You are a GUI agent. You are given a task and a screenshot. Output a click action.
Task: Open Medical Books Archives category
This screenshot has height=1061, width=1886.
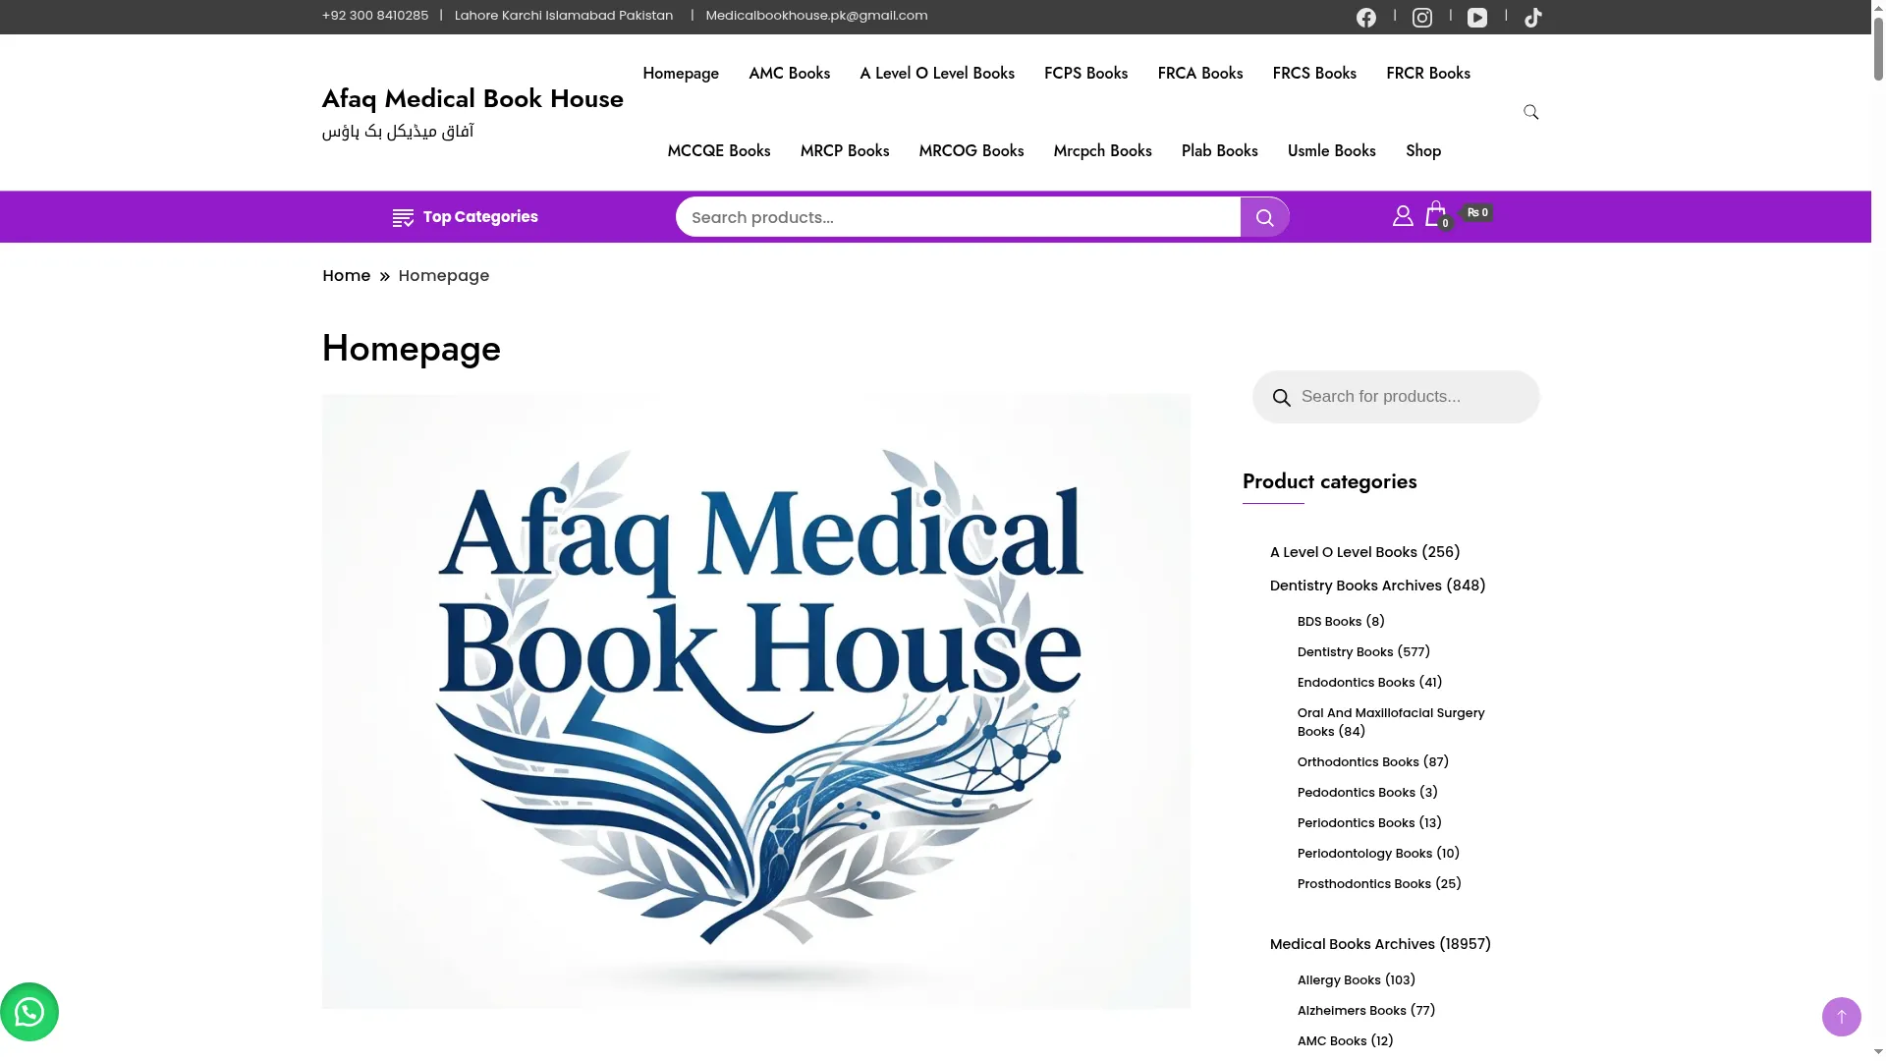(x=1352, y=944)
